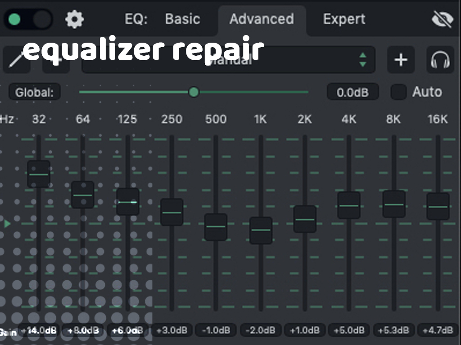Viewport: 461px width, 345px height.
Task: Click the +5.3dB gain field for 8K
Action: [x=393, y=331]
